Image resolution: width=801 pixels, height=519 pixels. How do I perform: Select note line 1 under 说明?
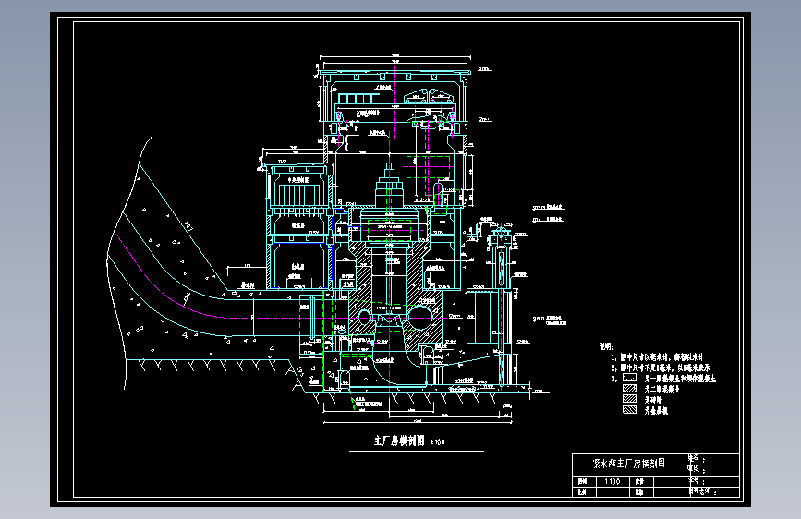[x=657, y=357]
